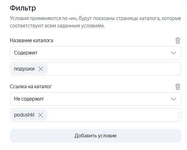The image size is (187, 150).
Task: Remove the 'подушки' tag using its X
Action: (x=41, y=69)
